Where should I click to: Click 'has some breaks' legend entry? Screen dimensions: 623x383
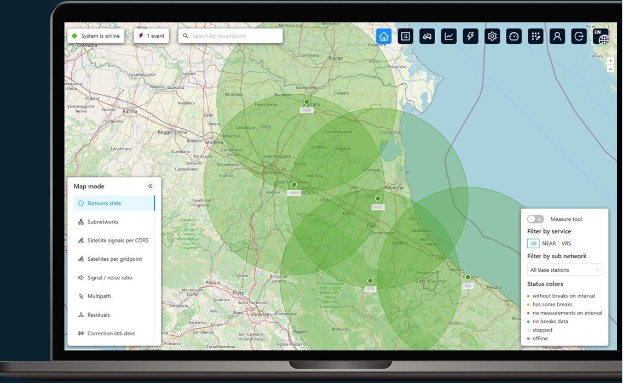(x=550, y=304)
